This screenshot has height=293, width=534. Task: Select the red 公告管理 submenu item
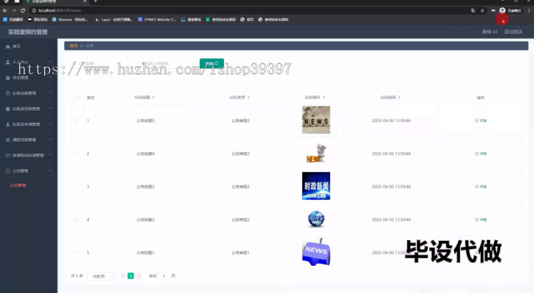(x=18, y=186)
